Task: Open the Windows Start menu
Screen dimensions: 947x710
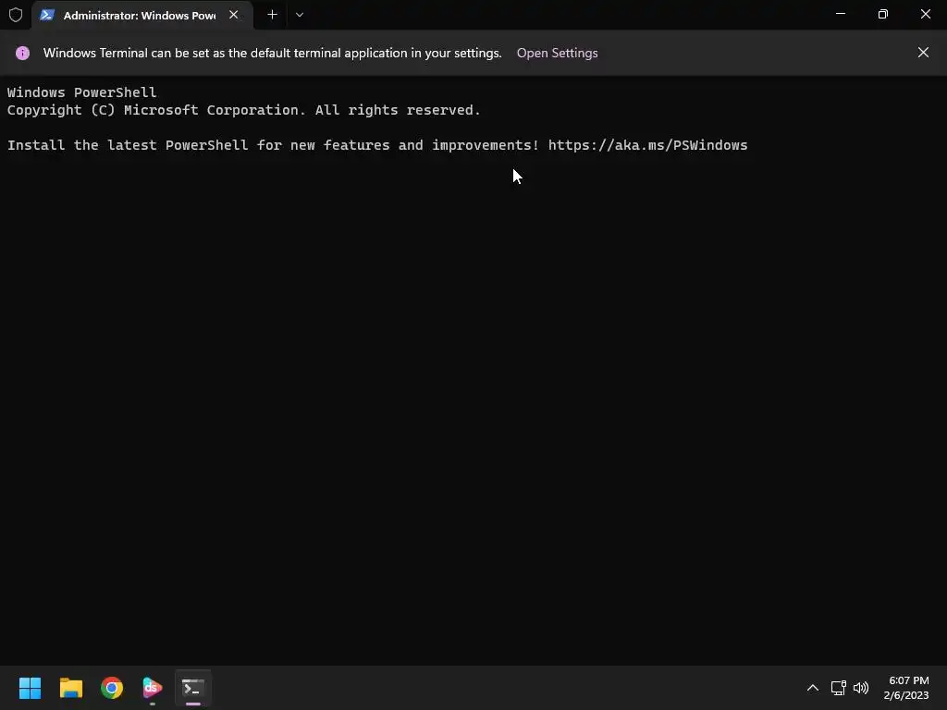Action: 31,688
